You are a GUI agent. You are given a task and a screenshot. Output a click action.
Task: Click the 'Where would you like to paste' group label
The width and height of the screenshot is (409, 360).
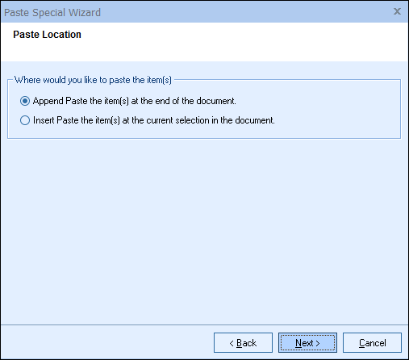(93, 80)
